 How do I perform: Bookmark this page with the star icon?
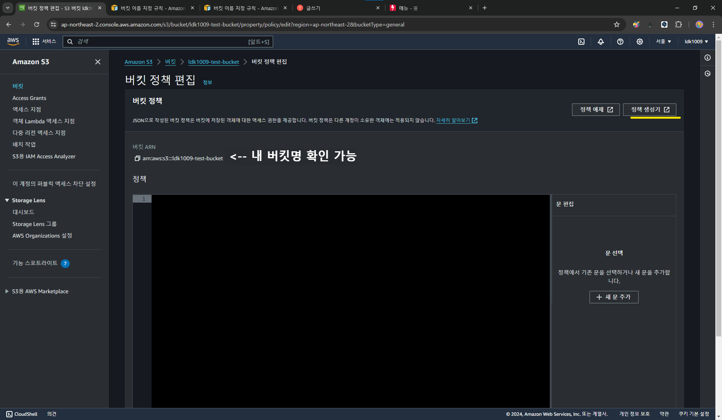(x=617, y=24)
